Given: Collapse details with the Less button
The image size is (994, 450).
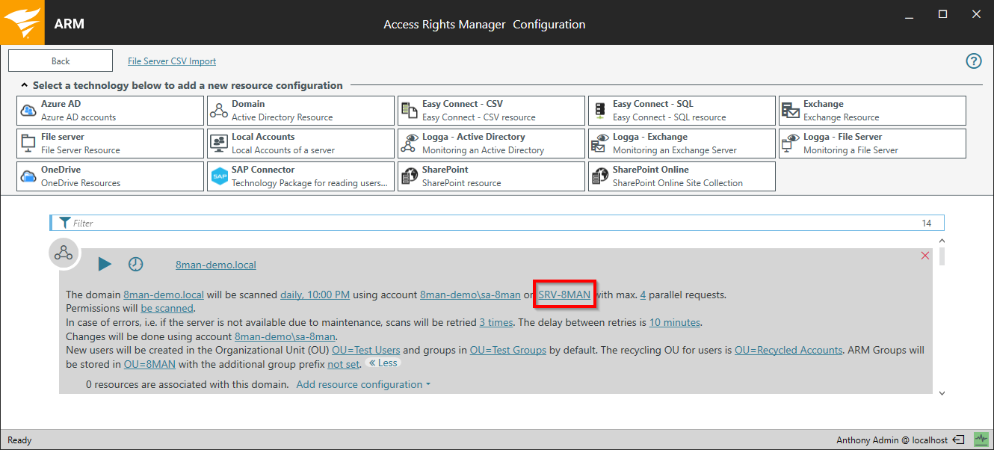Looking at the screenshot, I should pyautogui.click(x=383, y=363).
